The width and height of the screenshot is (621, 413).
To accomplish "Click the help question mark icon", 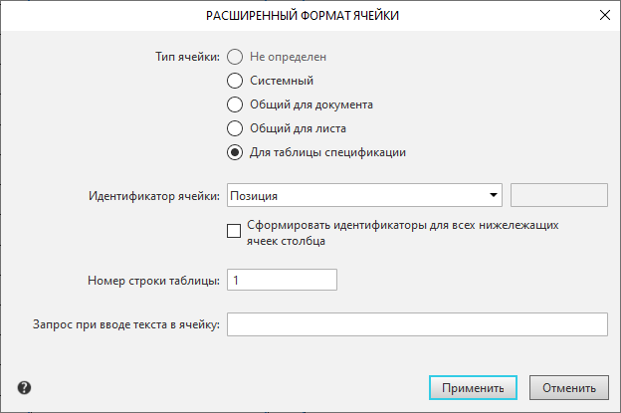I will click(24, 388).
